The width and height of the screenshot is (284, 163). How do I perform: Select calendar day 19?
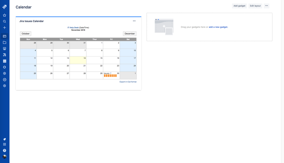coord(45,68)
